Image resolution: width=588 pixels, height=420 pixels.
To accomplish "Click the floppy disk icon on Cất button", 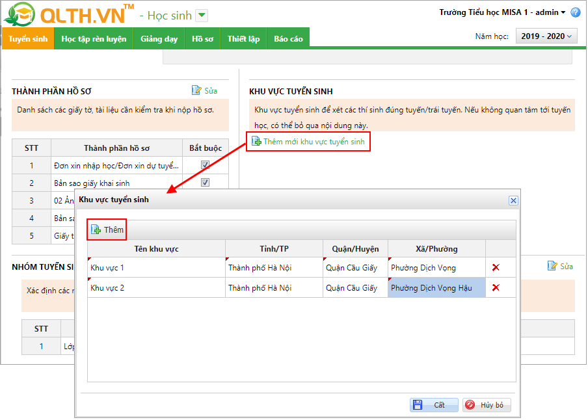I will tap(418, 404).
